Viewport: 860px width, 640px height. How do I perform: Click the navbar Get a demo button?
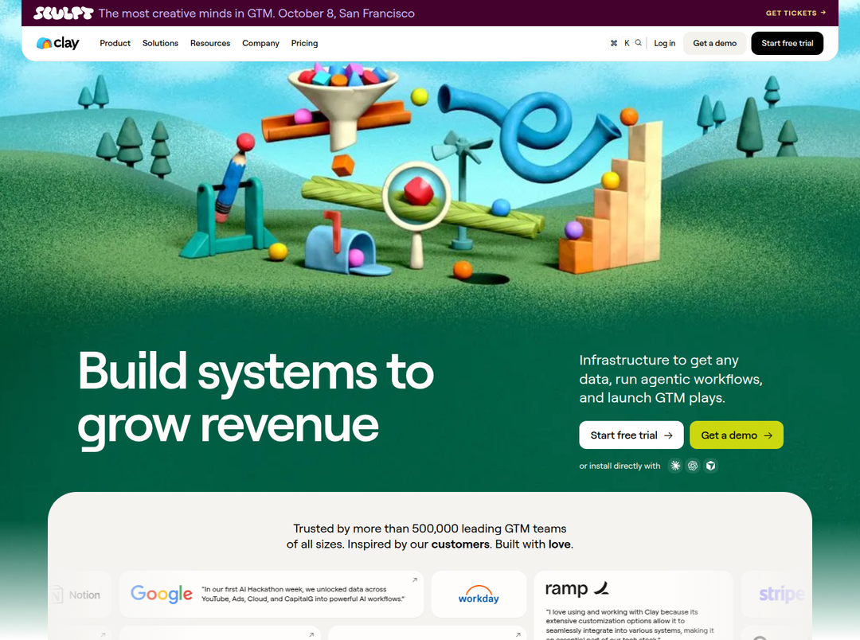tap(714, 43)
